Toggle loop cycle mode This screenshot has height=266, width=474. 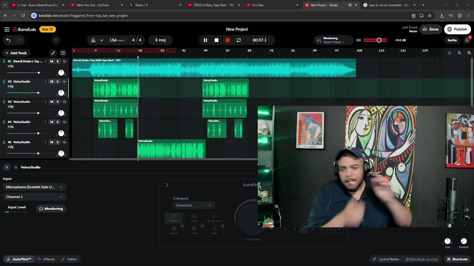pyautogui.click(x=238, y=40)
